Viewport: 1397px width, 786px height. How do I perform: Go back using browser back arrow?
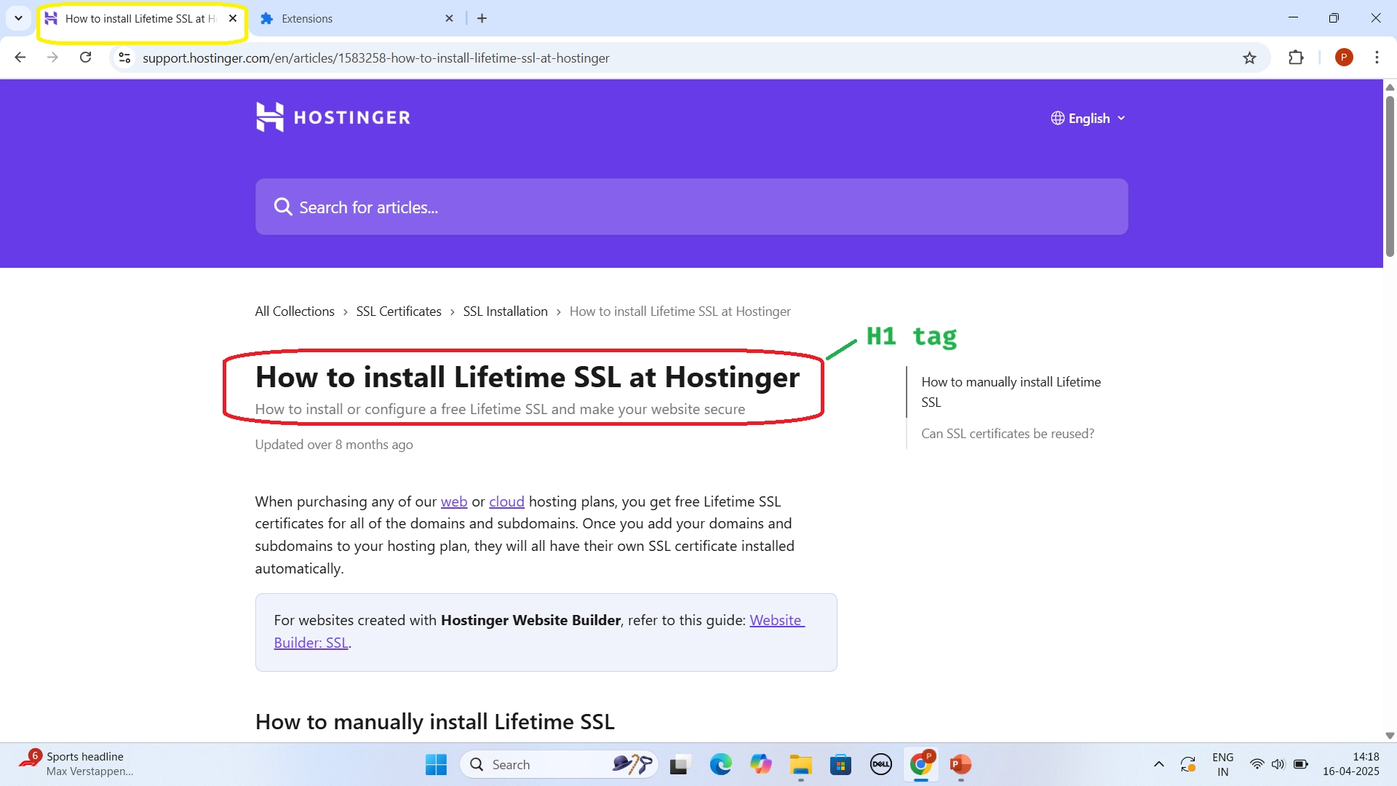tap(20, 58)
